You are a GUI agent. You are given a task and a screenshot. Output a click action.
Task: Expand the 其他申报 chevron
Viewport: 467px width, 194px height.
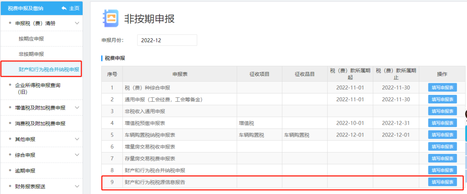[77, 139]
